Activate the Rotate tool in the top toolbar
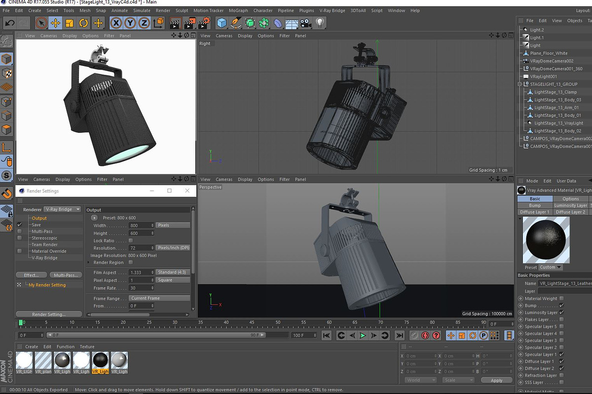 point(83,23)
